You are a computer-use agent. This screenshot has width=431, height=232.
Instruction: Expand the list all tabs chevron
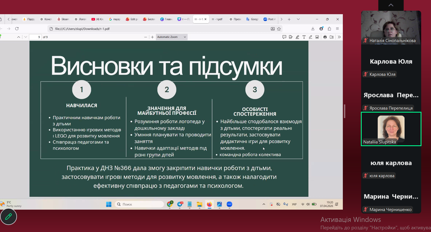298,19
